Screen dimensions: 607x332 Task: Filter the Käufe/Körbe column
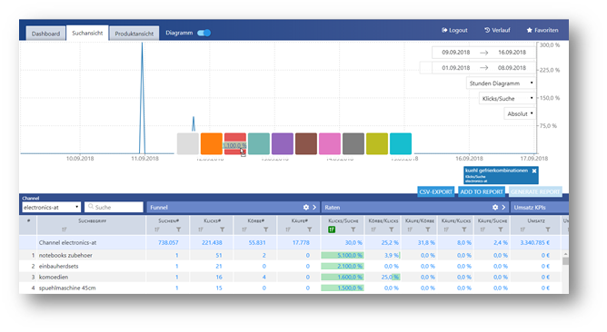pyautogui.click(x=428, y=229)
